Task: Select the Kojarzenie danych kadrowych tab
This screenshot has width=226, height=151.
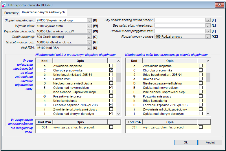Action: click(x=43, y=12)
